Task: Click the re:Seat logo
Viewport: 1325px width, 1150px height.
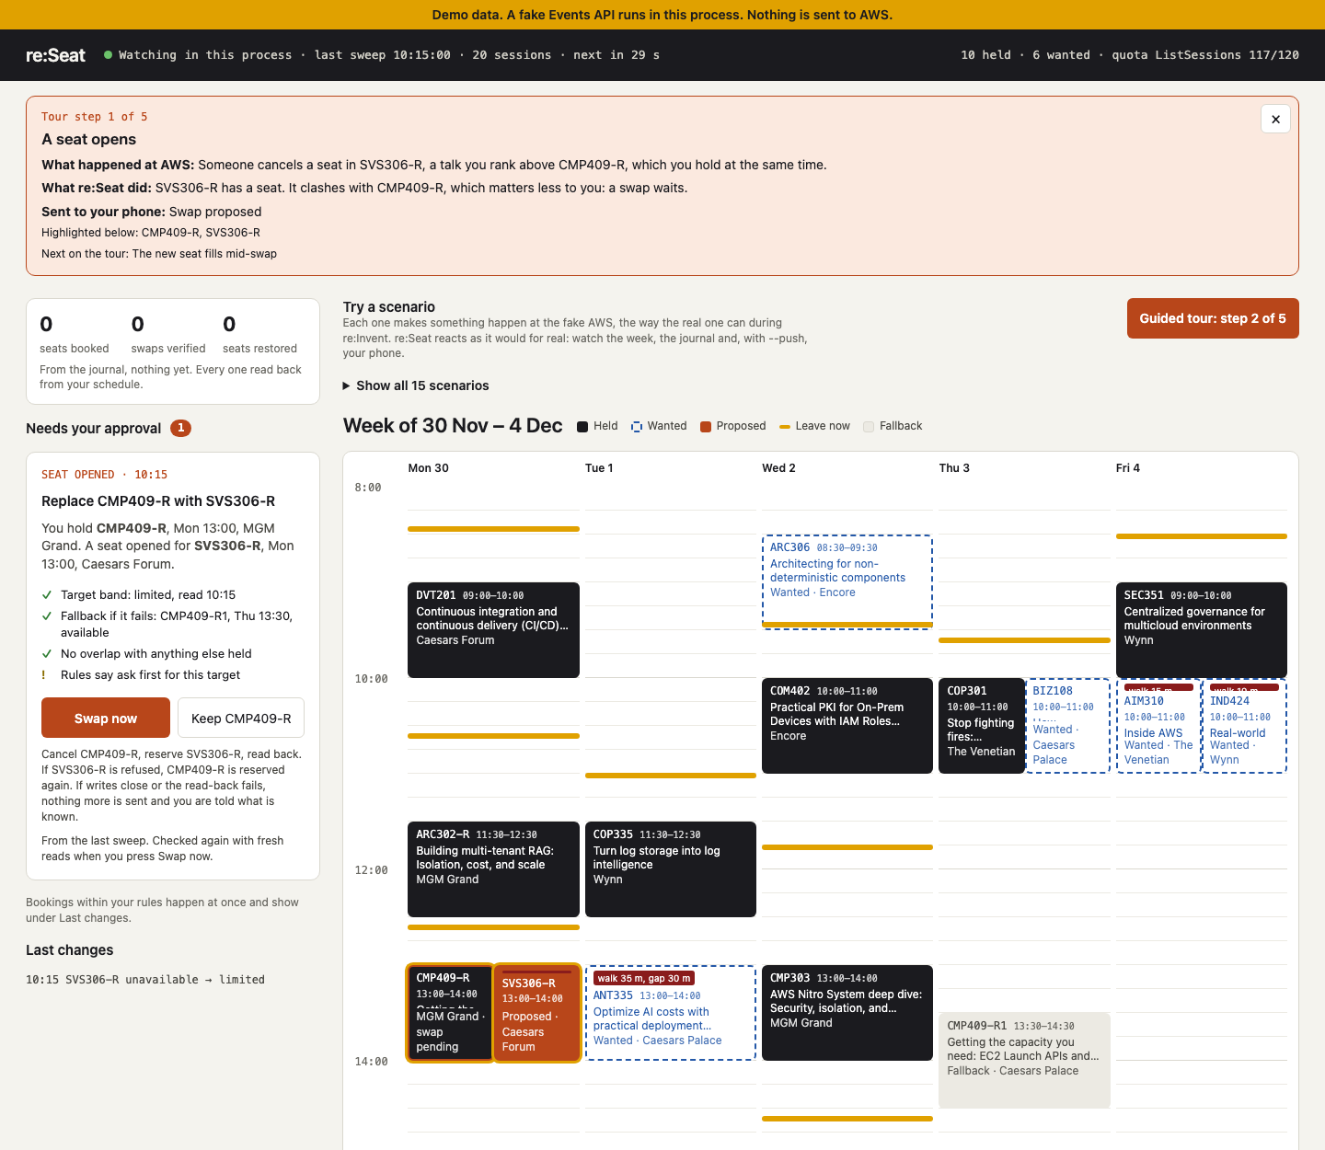Action: pos(55,55)
